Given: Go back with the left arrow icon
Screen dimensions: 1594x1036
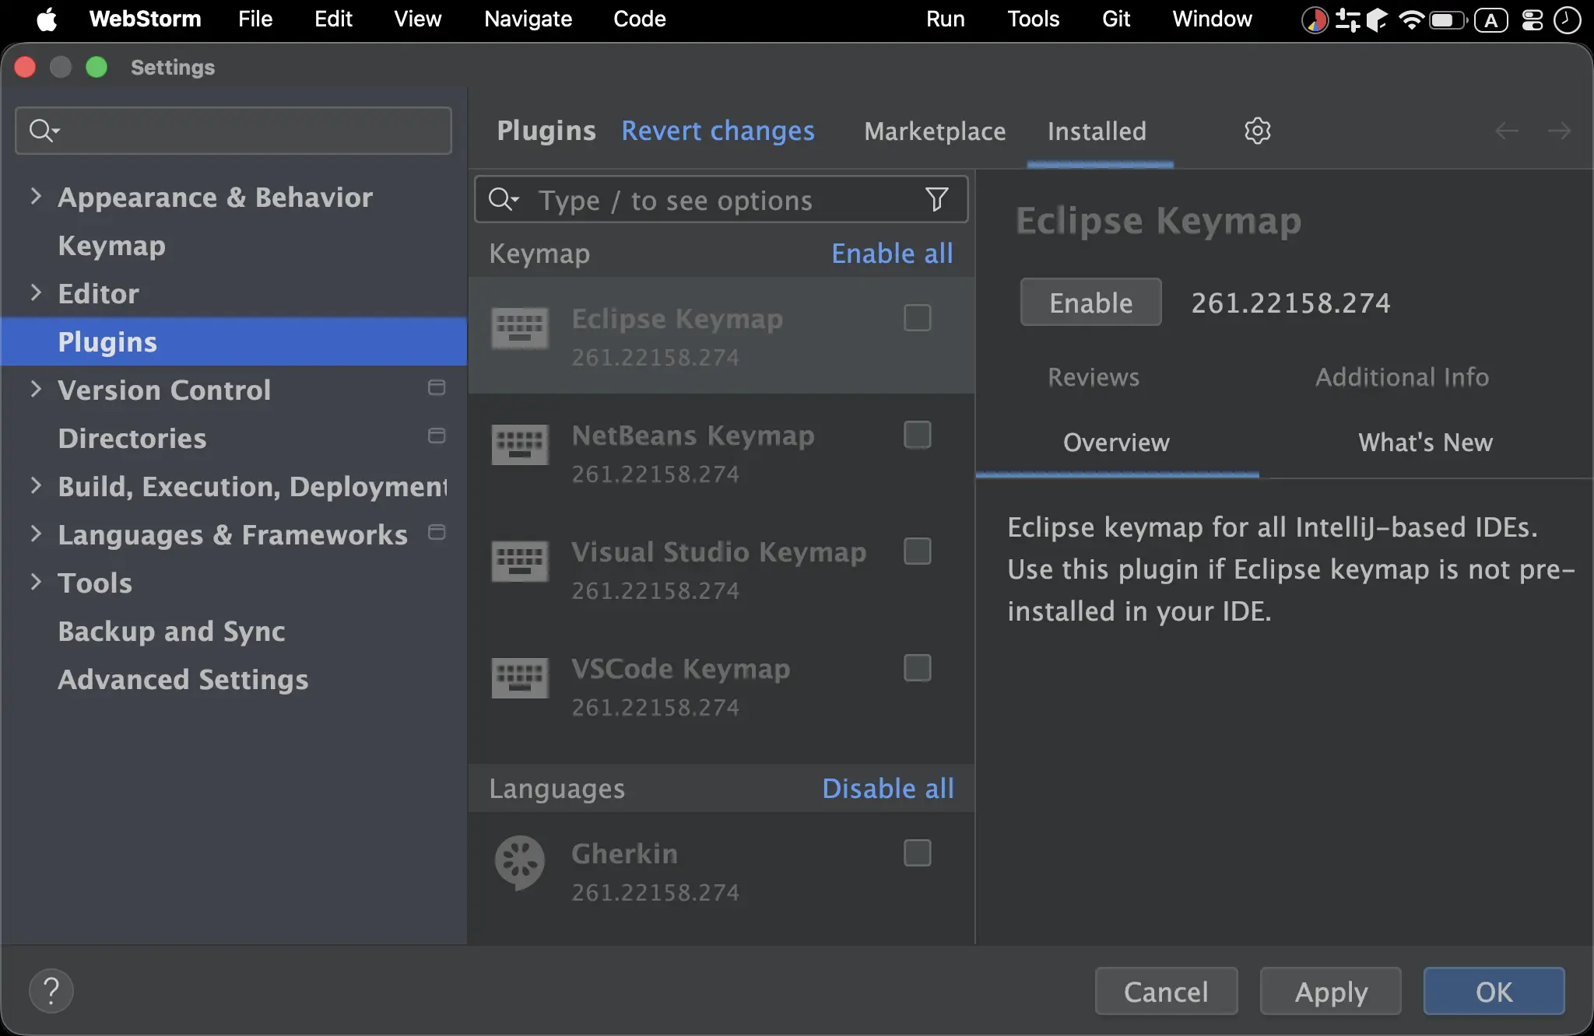Looking at the screenshot, I should click(x=1507, y=131).
